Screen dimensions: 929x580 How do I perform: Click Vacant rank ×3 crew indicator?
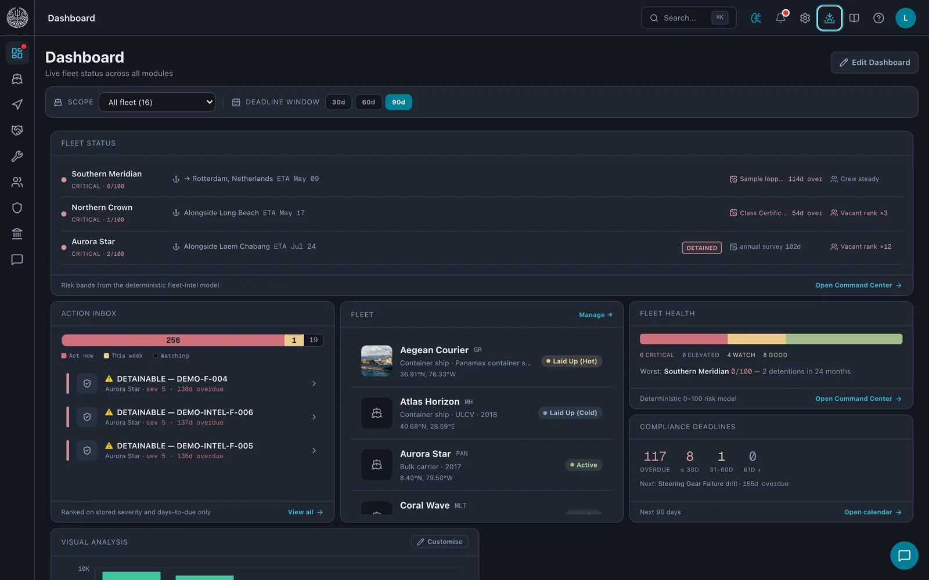pos(859,213)
